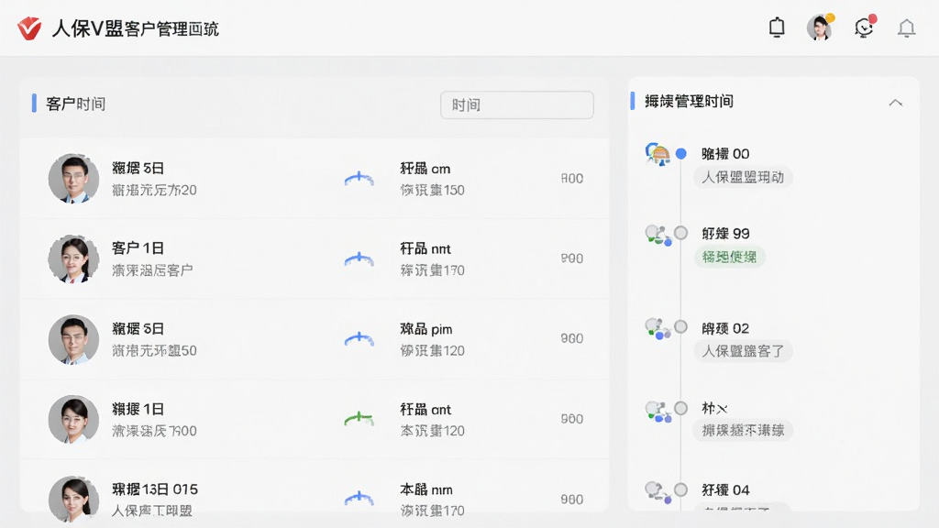Click the group icon beside the 04 entry

coord(658,492)
